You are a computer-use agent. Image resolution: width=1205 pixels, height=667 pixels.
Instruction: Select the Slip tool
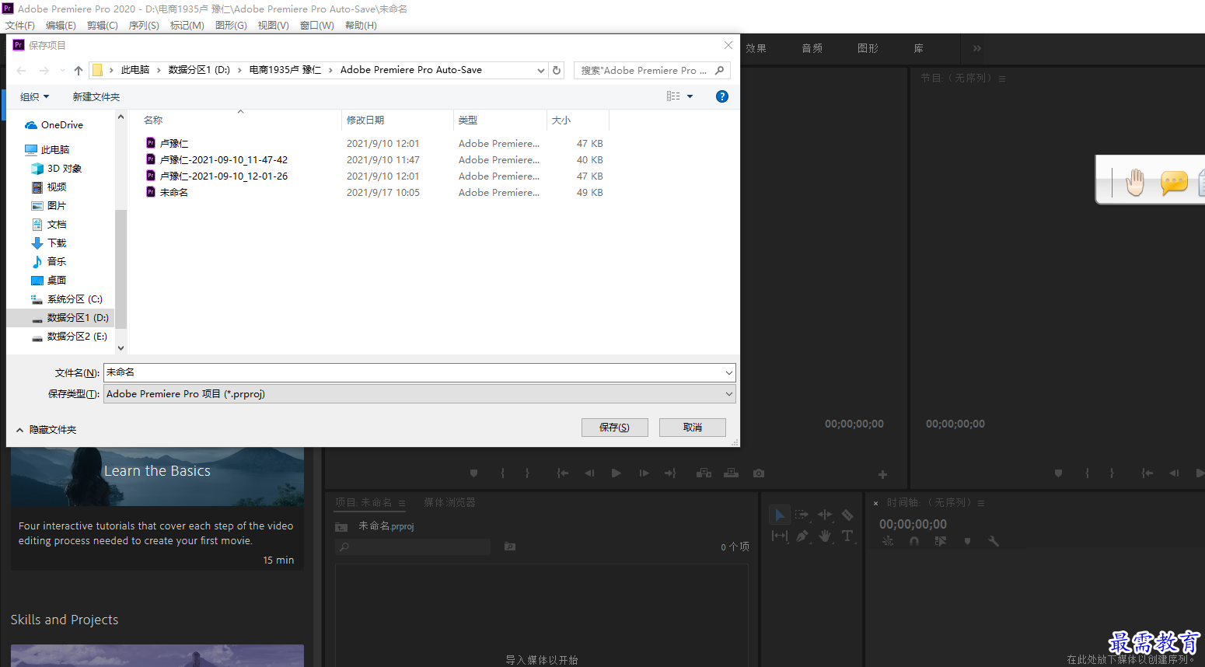[x=780, y=536]
